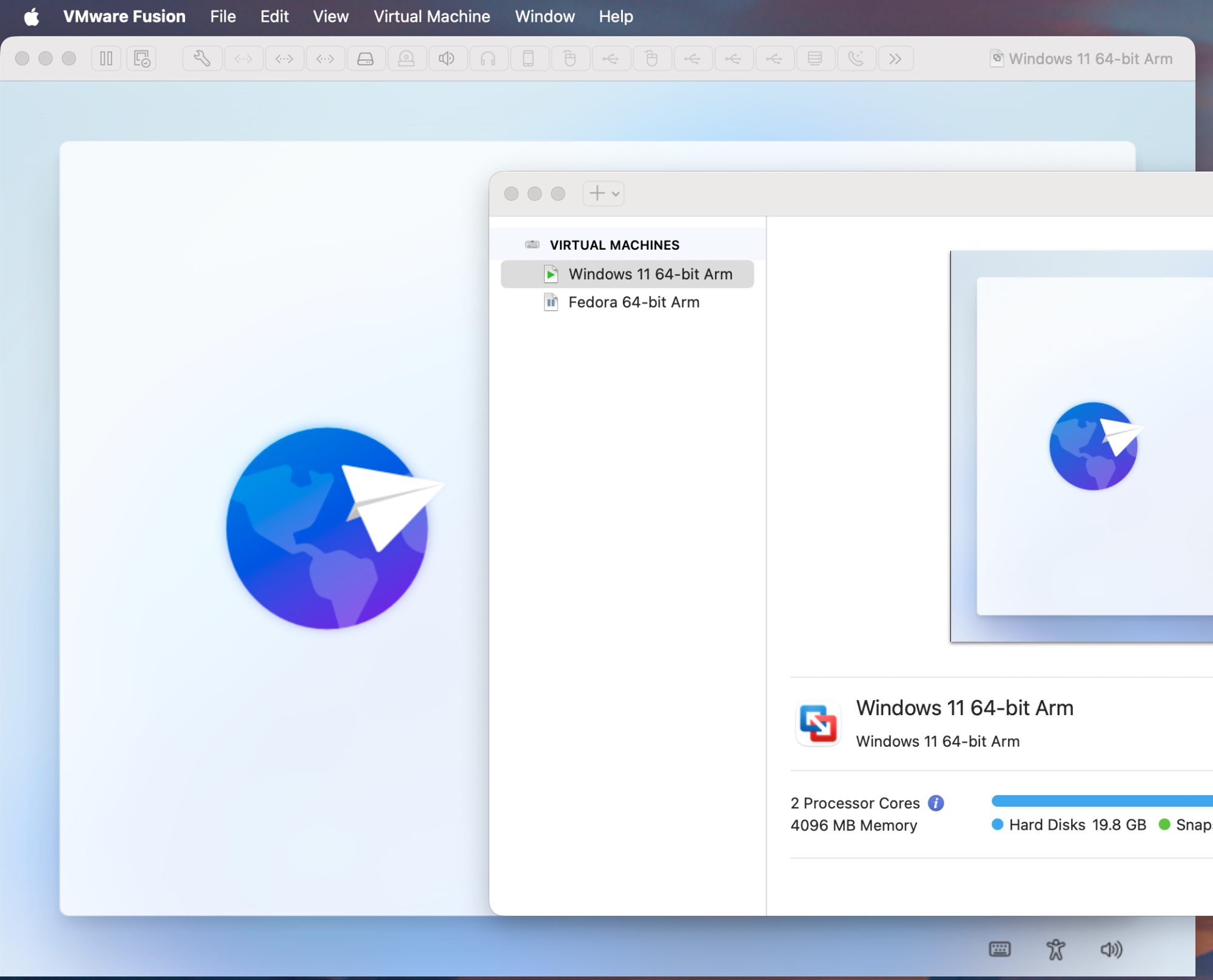Click the VIRTUAL MACHINES section header
The width and height of the screenshot is (1213, 980).
[614, 245]
